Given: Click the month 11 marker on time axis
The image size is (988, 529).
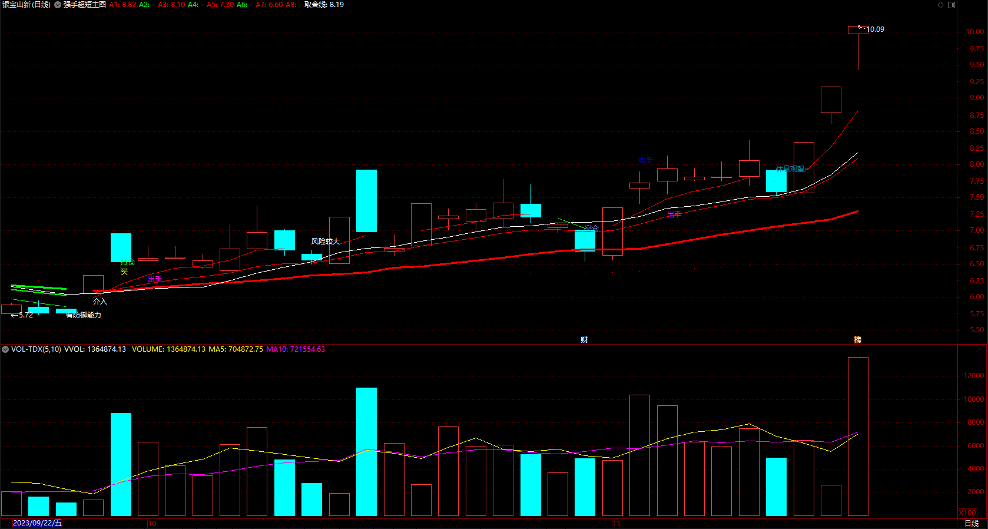Looking at the screenshot, I should pyautogui.click(x=616, y=523).
